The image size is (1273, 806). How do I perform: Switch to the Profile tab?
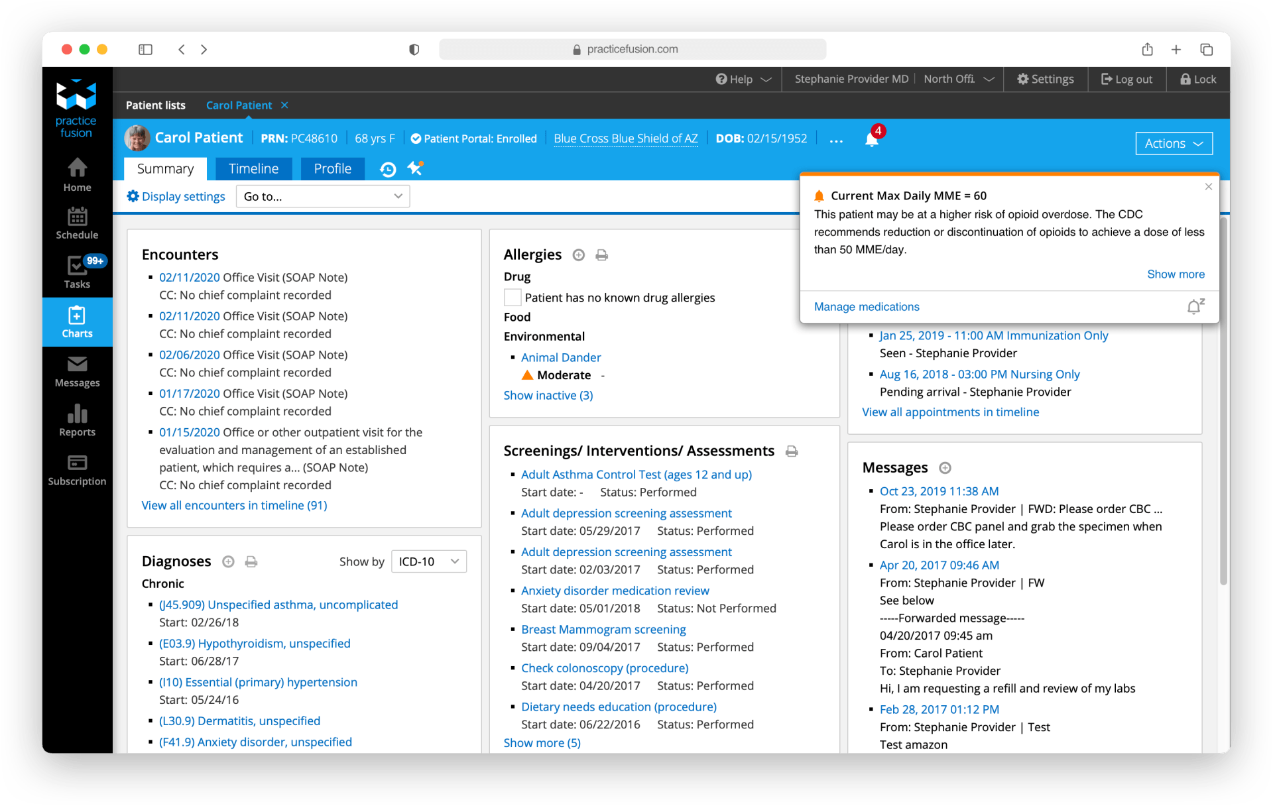pyautogui.click(x=332, y=169)
